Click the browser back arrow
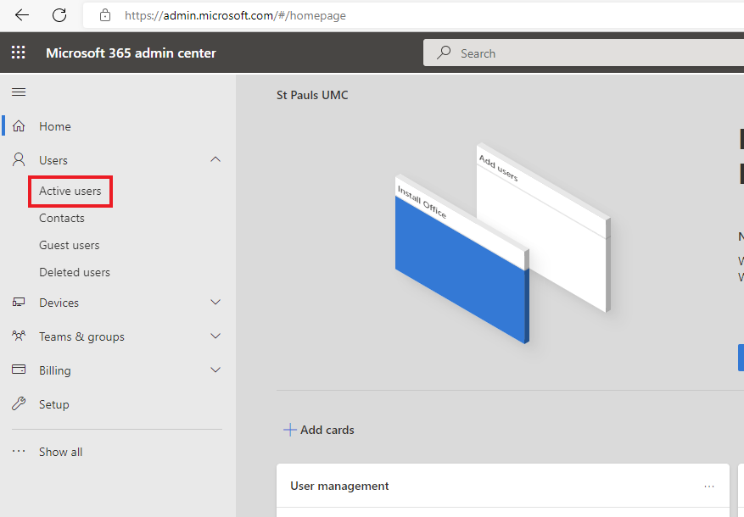The height and width of the screenshot is (517, 744). tap(22, 15)
